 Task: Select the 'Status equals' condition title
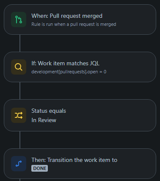click(49, 111)
